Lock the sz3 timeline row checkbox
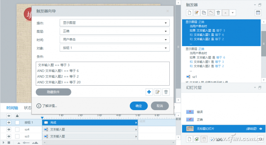 [x=17, y=136]
